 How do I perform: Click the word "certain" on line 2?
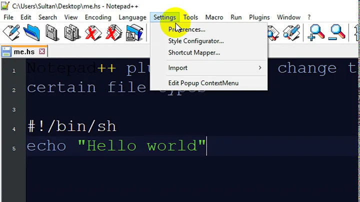tap(62, 87)
